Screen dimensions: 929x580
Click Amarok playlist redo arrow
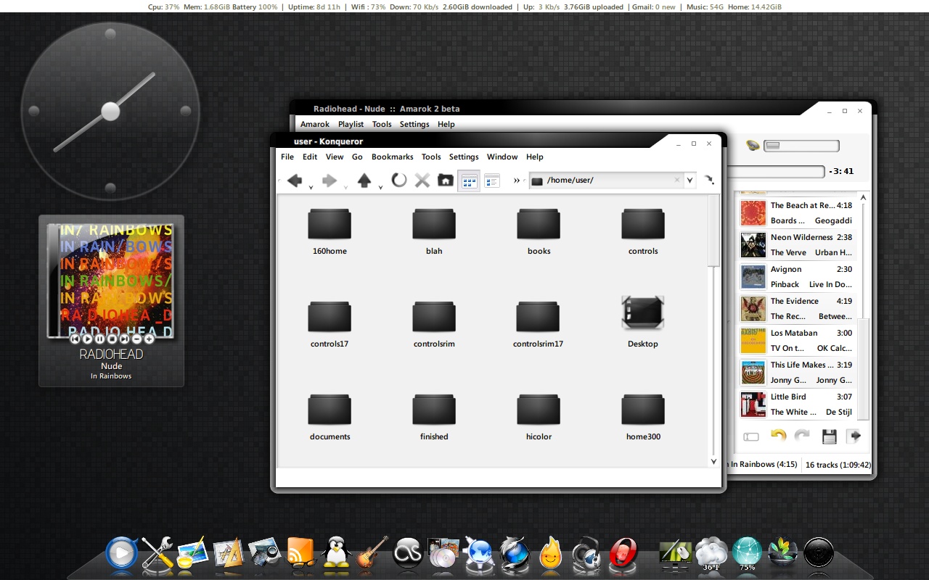(x=802, y=435)
